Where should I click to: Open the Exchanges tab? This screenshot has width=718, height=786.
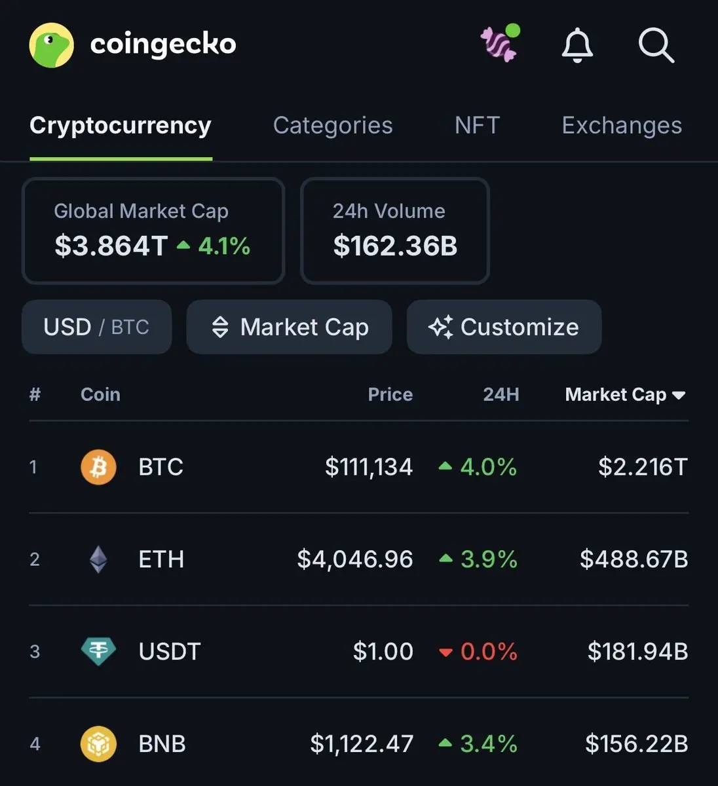coord(622,125)
